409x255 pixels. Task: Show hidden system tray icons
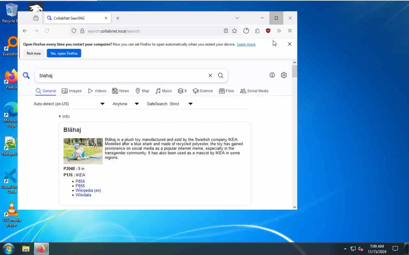(345, 249)
